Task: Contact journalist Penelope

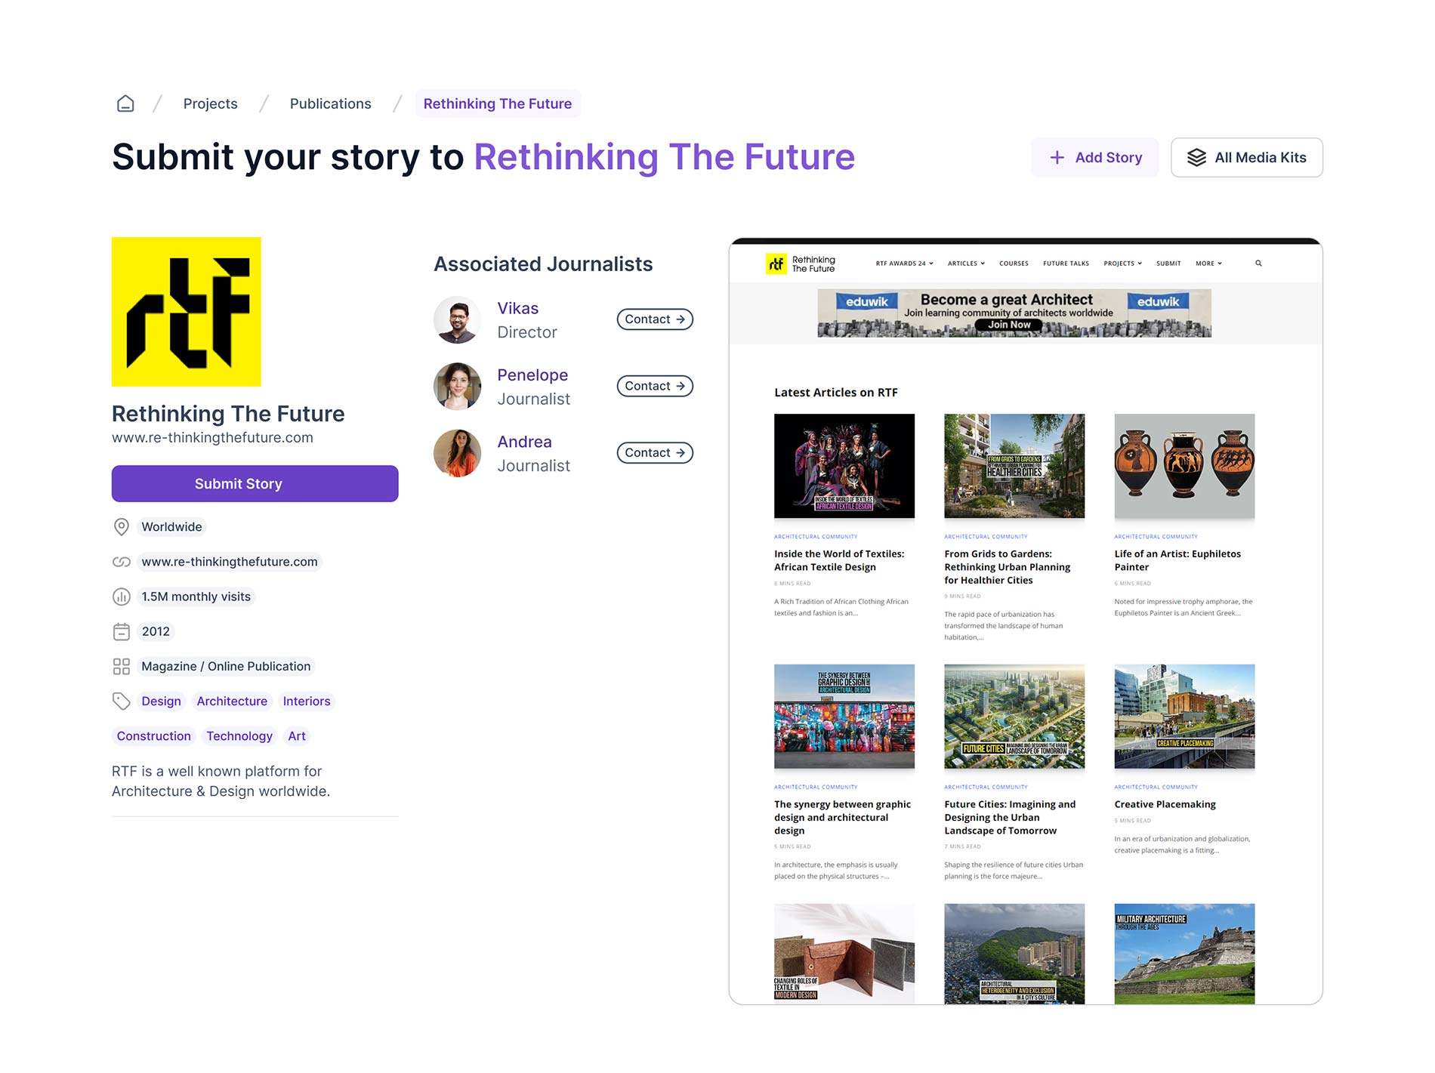Action: (x=654, y=386)
